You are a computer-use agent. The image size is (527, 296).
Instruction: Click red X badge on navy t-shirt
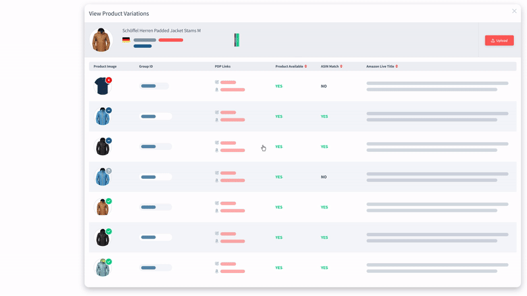109,80
